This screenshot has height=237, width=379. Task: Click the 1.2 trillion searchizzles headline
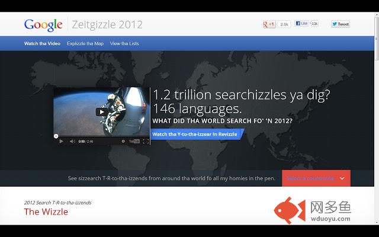pyautogui.click(x=241, y=95)
